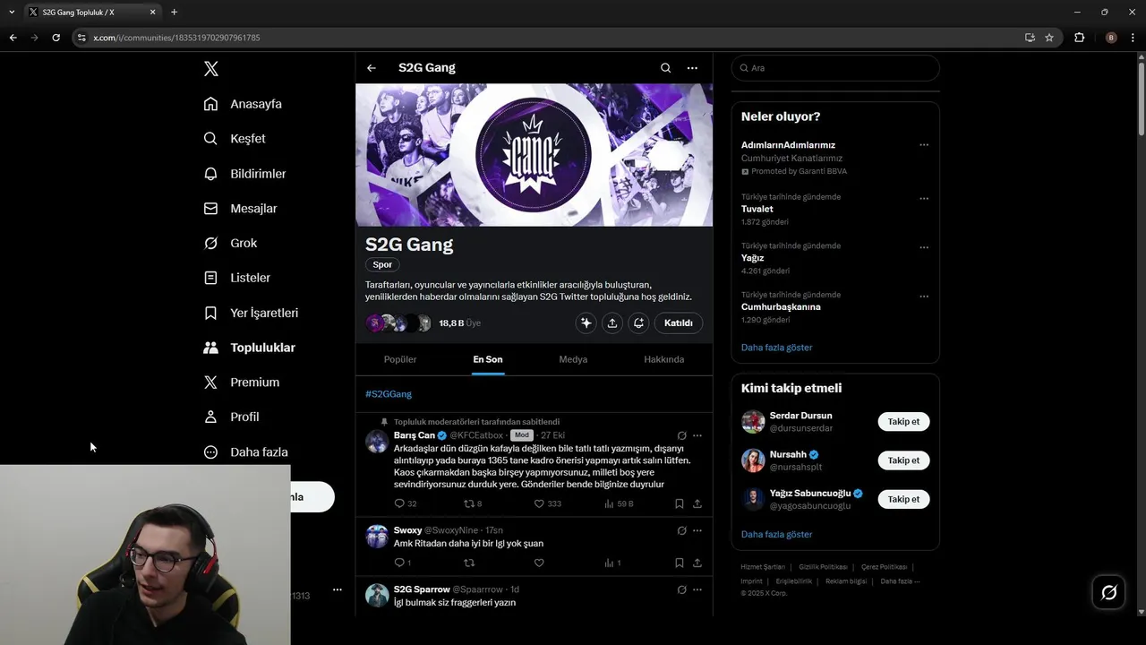Repost Swoxy's post
Screen dimensions: 1146x645
(469, 563)
